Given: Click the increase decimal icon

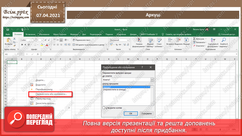Looking at the screenshot, I should (125, 45).
